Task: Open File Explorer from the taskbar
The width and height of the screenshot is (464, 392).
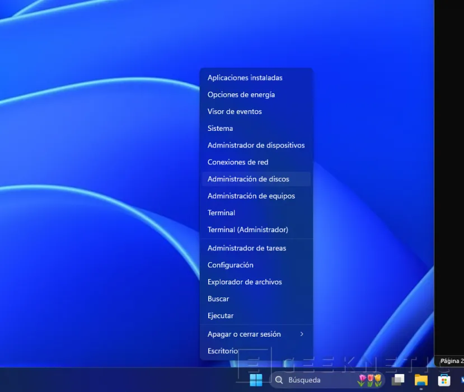Action: 421,380
